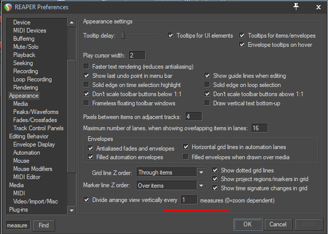The width and height of the screenshot is (328, 234).
Task: Open Grid line Z order dropdown
Action: [171, 173]
